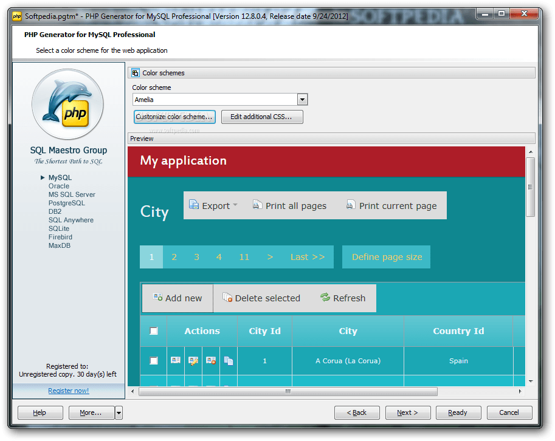Click page 4 in the pagination bar
This screenshot has height=441, width=555.
click(219, 256)
